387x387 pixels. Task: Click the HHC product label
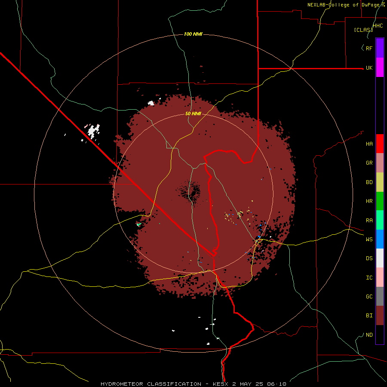point(378,26)
